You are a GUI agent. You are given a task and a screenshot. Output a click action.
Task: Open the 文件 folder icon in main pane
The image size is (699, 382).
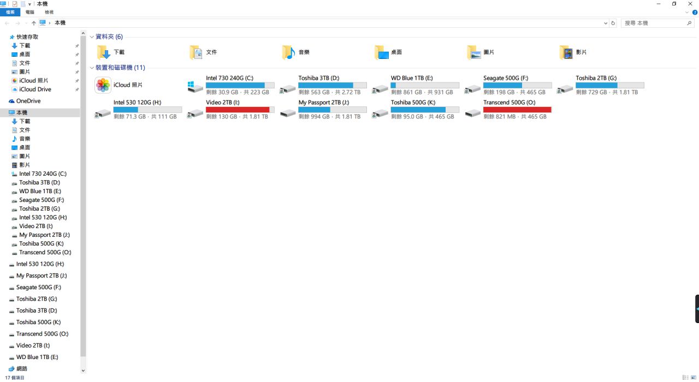(x=196, y=52)
